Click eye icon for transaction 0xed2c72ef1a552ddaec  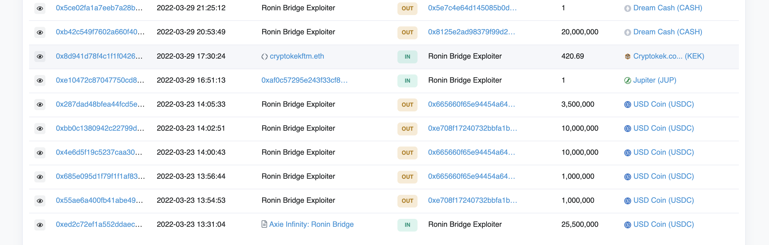pyautogui.click(x=40, y=225)
